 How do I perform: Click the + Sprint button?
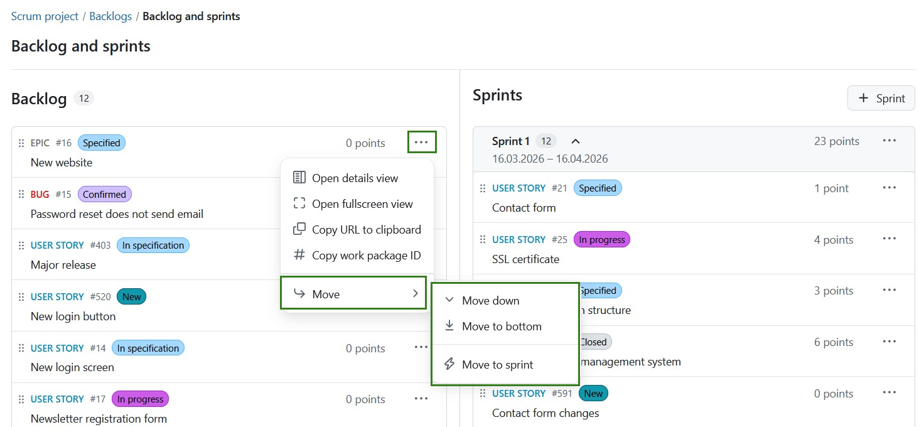881,98
